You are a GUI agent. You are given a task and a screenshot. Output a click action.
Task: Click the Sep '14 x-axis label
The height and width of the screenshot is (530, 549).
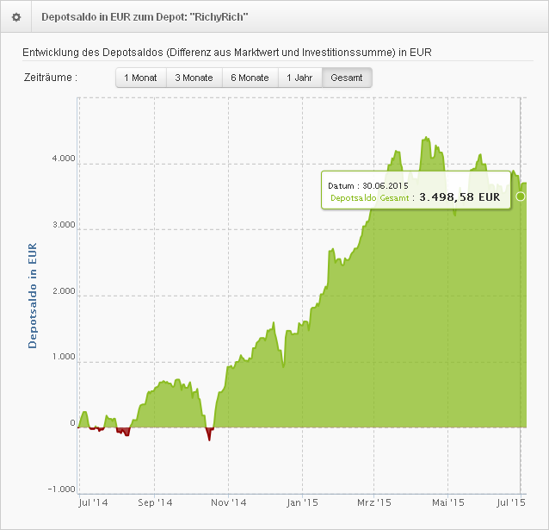click(x=156, y=502)
